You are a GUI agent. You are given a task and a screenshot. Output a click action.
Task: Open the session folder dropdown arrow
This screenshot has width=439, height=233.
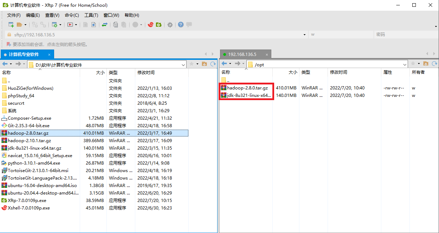[25, 25]
